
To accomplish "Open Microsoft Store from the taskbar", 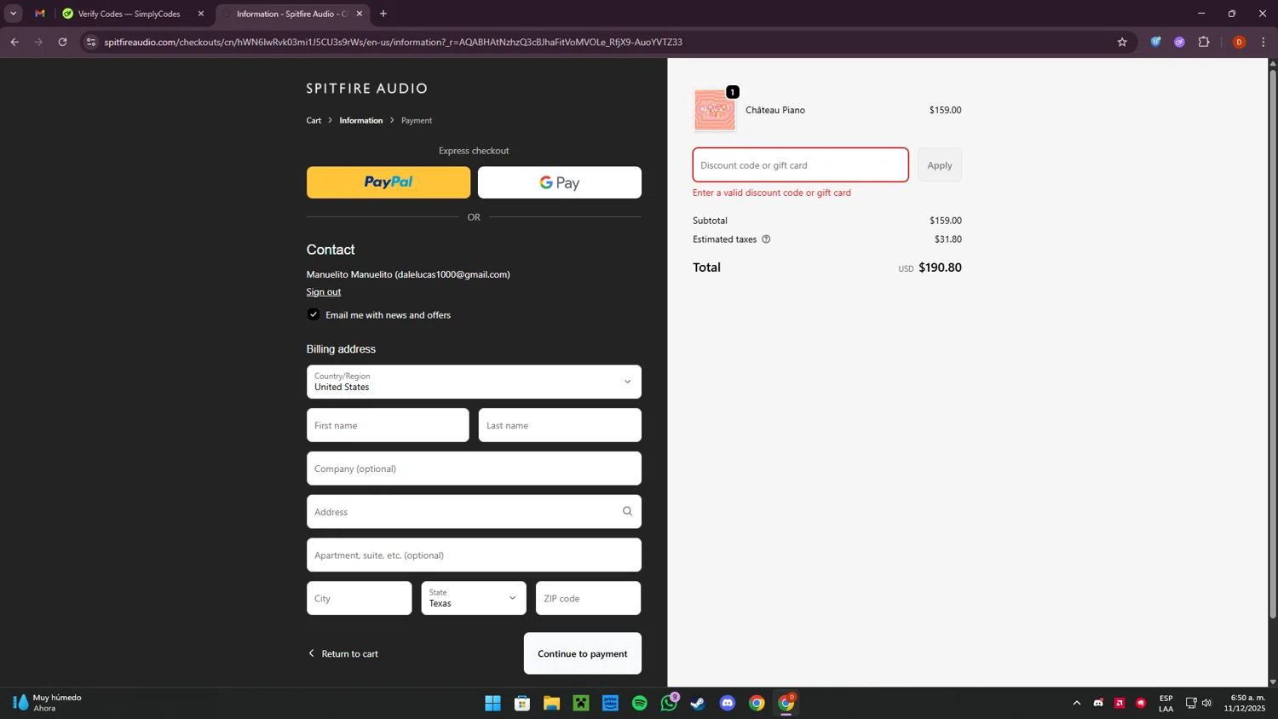I will tap(522, 703).
